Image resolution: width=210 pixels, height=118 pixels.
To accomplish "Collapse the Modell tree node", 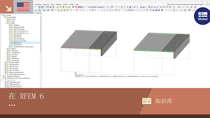I will 1,15.
